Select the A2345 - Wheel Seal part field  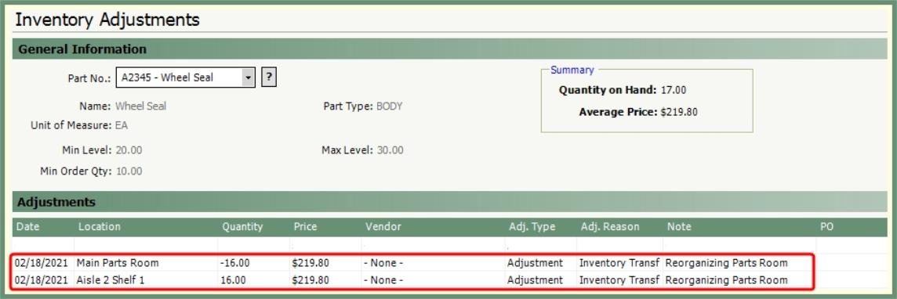[x=185, y=77]
